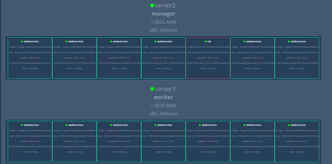Click x86_64/linux under server3 worker
The width and height of the screenshot is (332, 164).
point(163,114)
